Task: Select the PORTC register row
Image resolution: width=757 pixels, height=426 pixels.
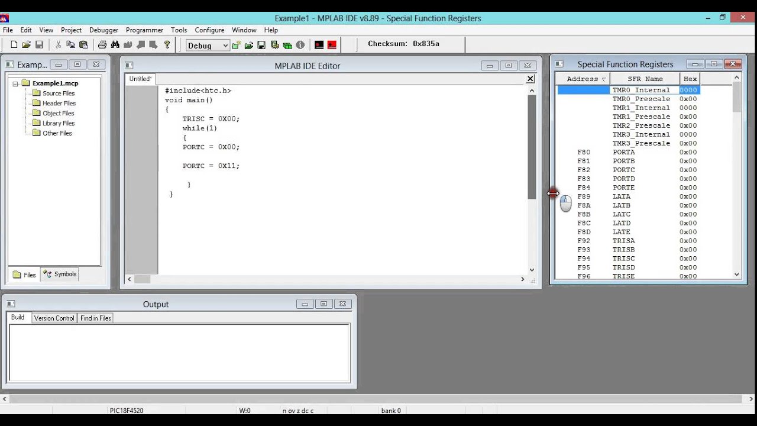Action: click(629, 170)
